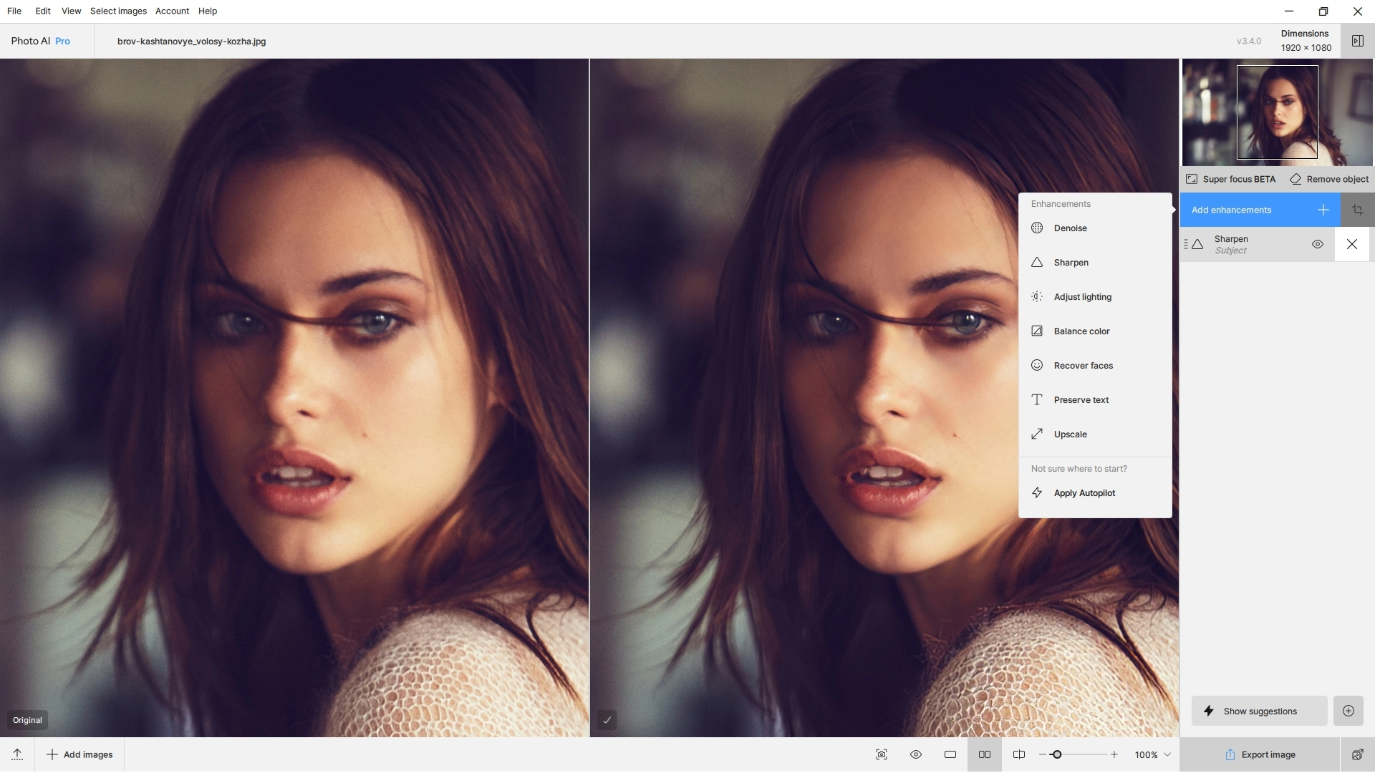
Task: Expand Add enhancements with plus button
Action: (x=1323, y=210)
